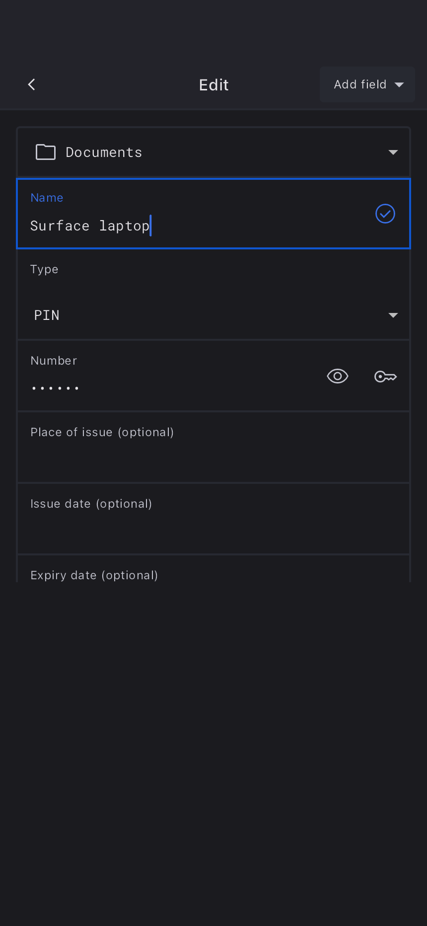Image resolution: width=427 pixels, height=926 pixels.
Task: Select the Documents folder name
Action: tap(104, 153)
